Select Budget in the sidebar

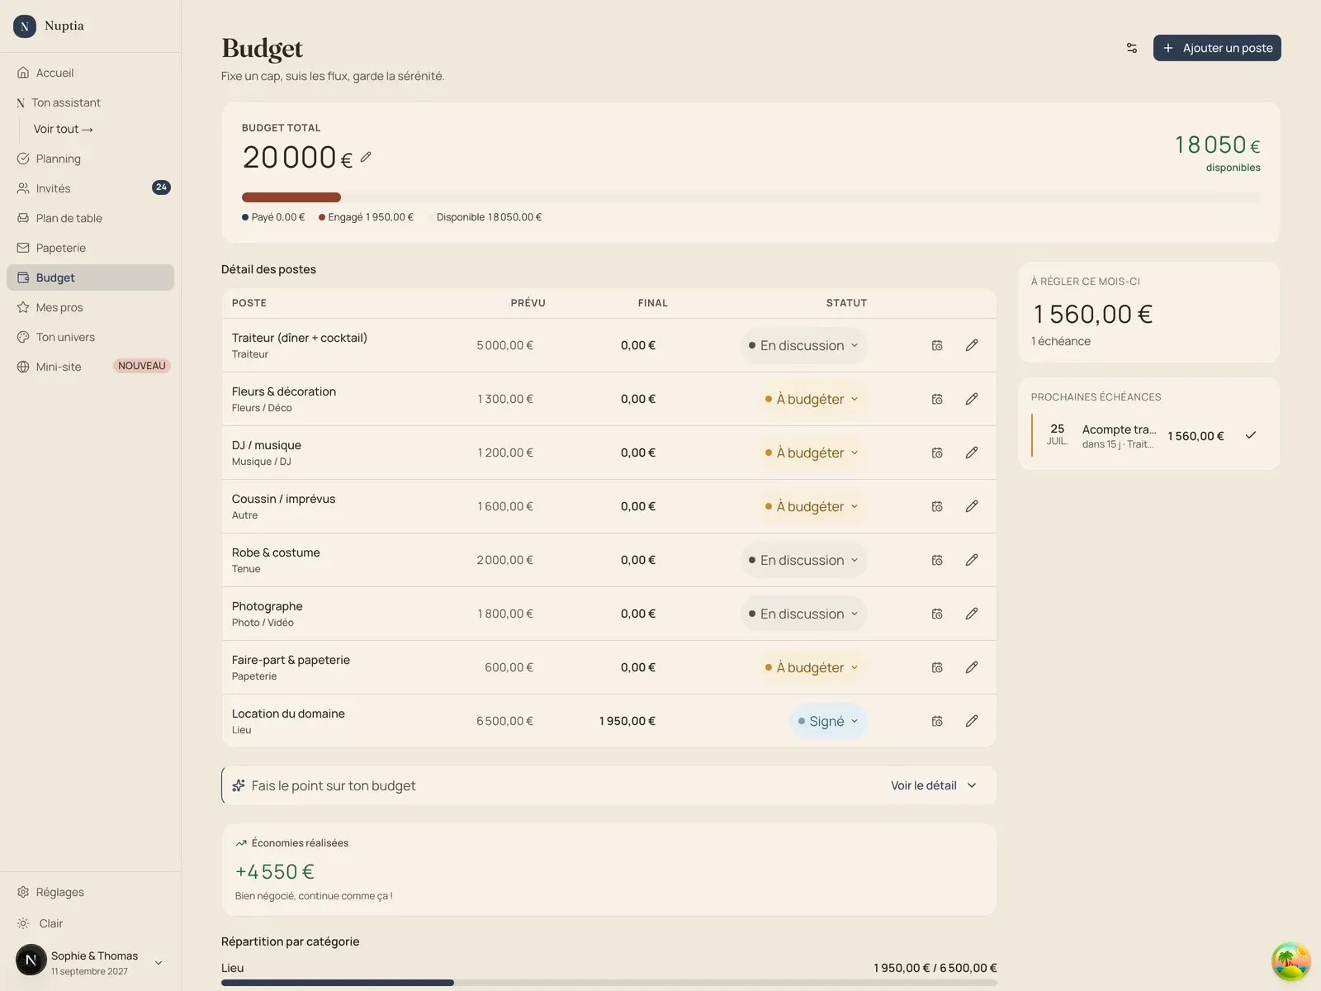point(91,277)
